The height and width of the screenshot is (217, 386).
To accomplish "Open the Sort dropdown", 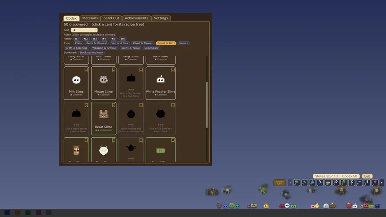I will click(84, 30).
